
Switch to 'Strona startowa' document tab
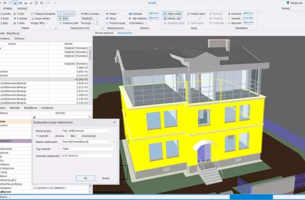pyautogui.click(x=104, y=33)
